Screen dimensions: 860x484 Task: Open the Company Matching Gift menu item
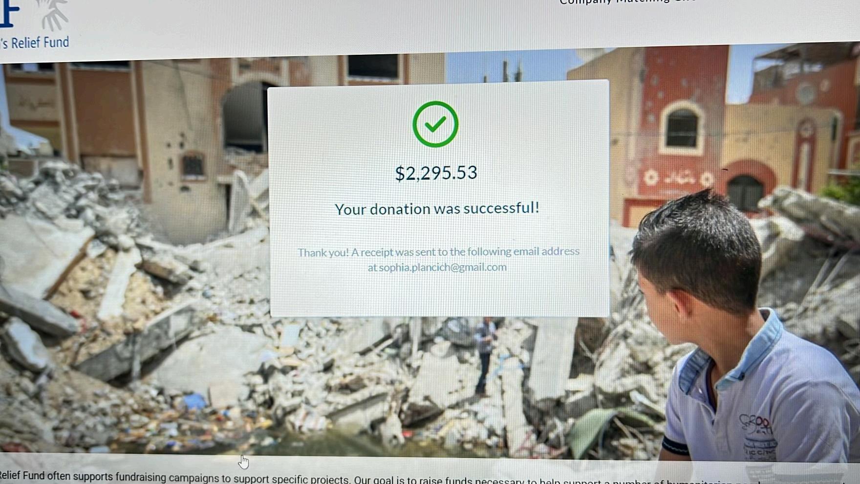coord(628,2)
